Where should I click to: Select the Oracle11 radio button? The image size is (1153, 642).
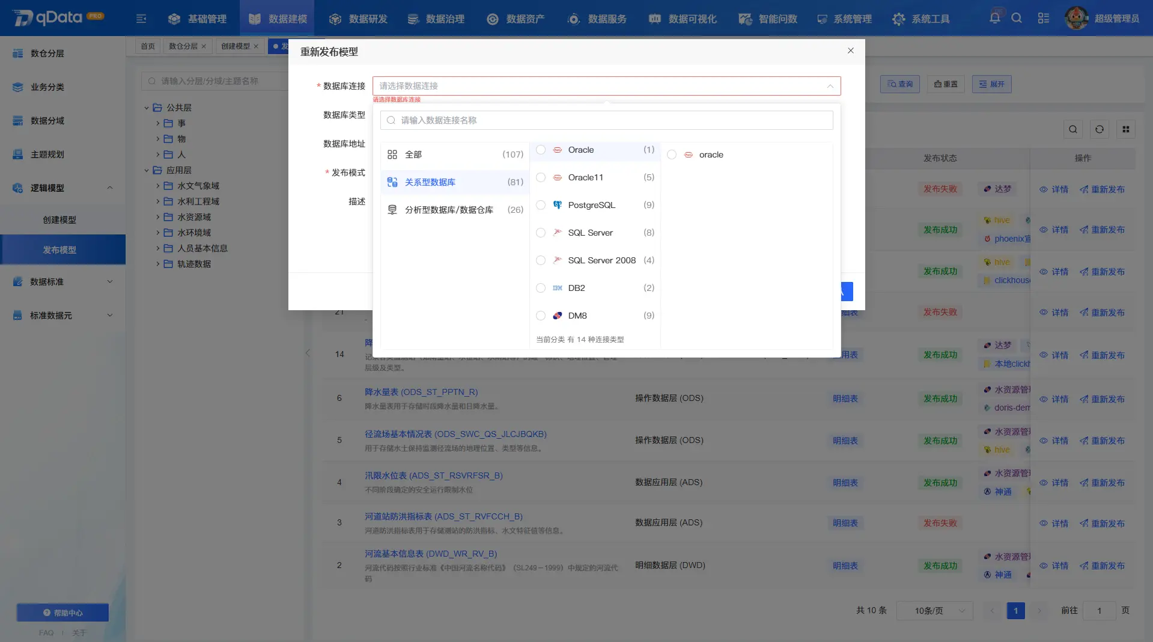(x=541, y=177)
